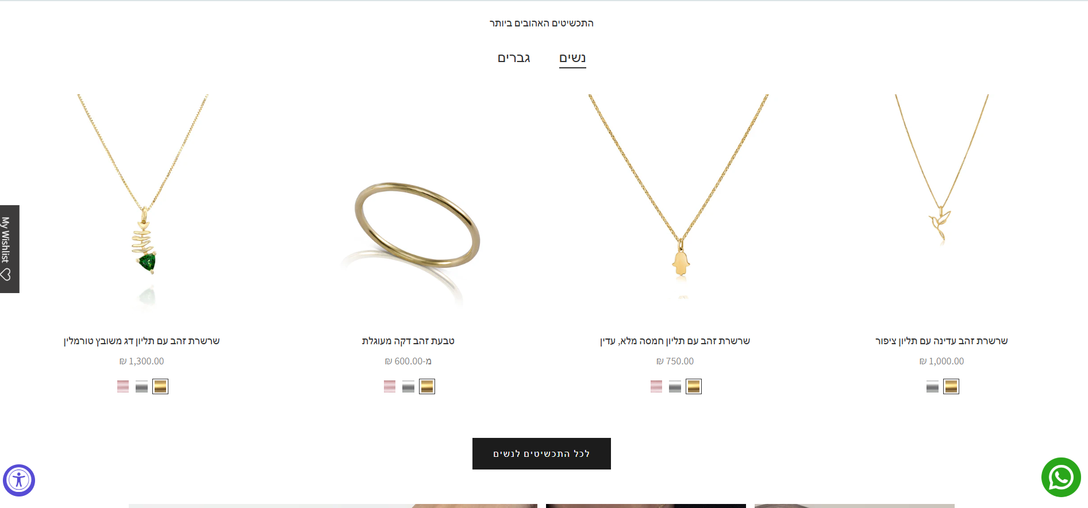
Task: Choose rose gold swatch for fish necklace
Action: (x=123, y=387)
